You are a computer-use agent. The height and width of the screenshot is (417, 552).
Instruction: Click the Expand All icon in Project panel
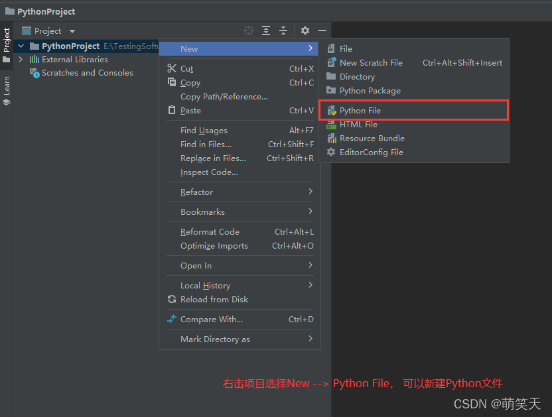pos(266,30)
